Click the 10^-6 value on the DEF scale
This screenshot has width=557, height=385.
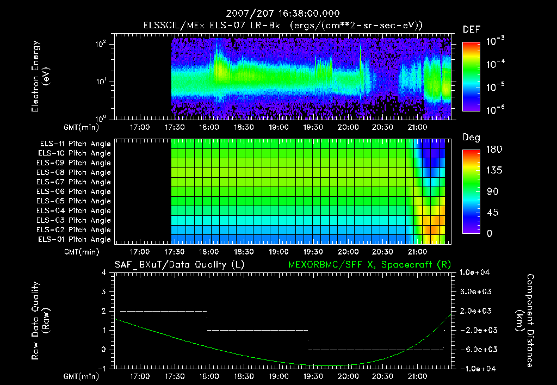(495, 110)
